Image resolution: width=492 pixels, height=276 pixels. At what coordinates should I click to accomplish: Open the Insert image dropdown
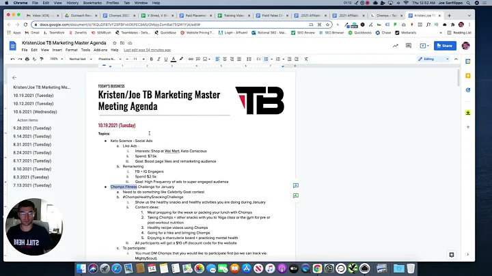(206, 59)
